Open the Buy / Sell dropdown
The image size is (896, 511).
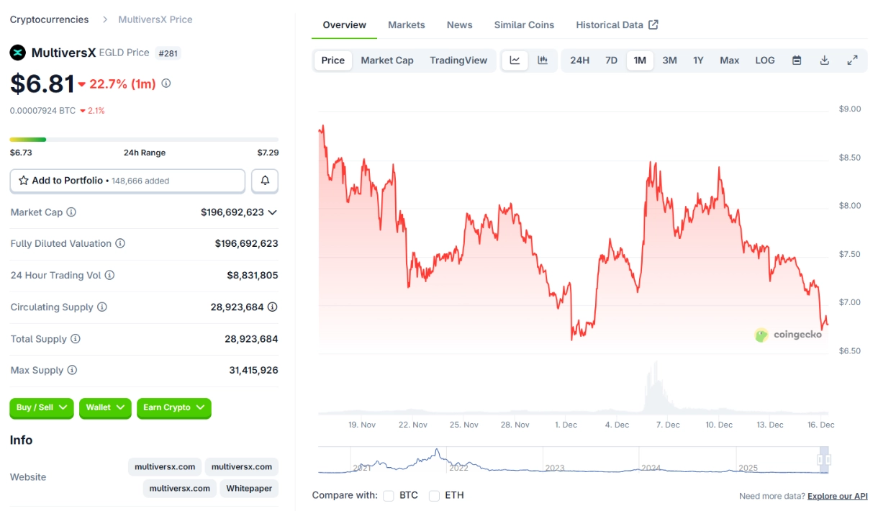click(x=42, y=408)
